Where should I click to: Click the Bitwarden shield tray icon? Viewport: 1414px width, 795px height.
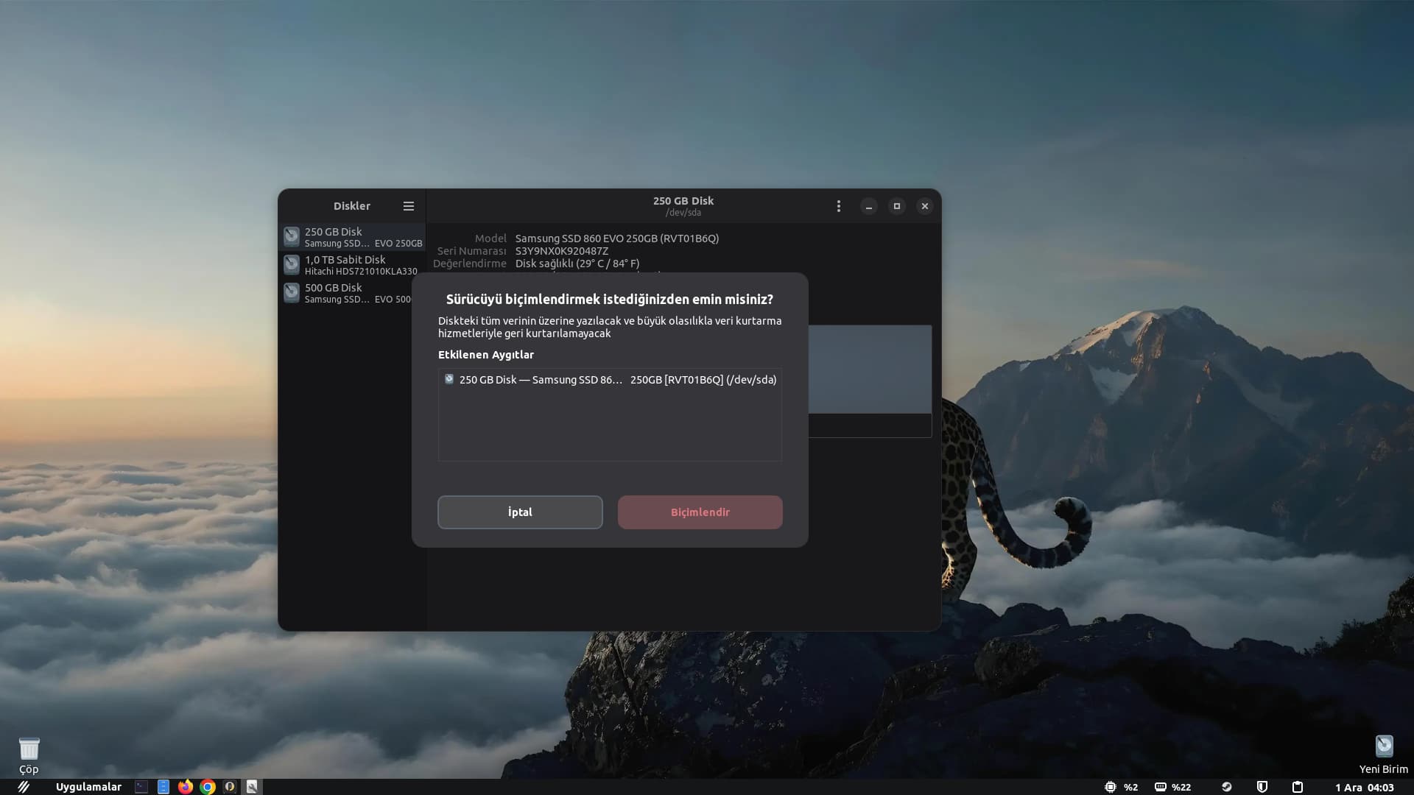(x=1262, y=787)
